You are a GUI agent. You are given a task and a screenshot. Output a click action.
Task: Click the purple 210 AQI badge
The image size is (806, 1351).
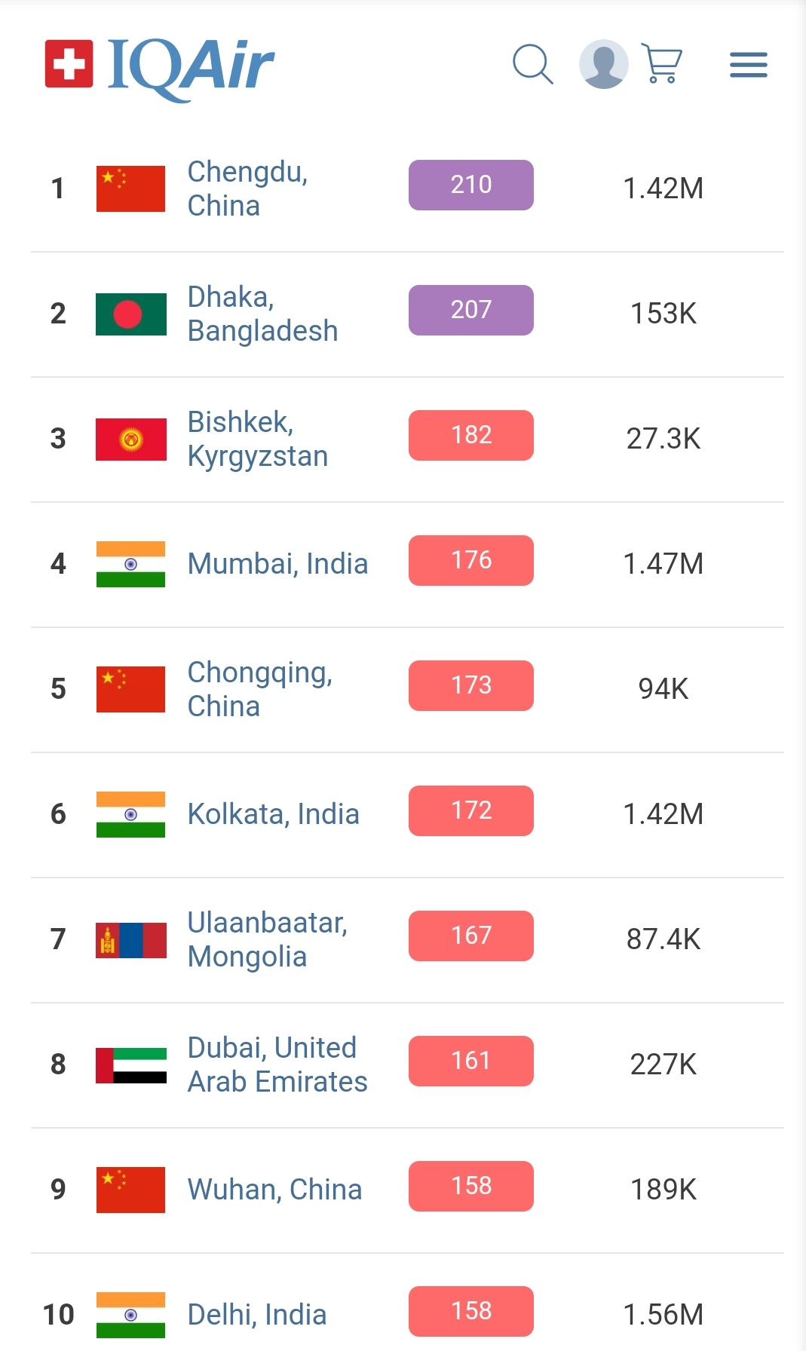click(470, 185)
